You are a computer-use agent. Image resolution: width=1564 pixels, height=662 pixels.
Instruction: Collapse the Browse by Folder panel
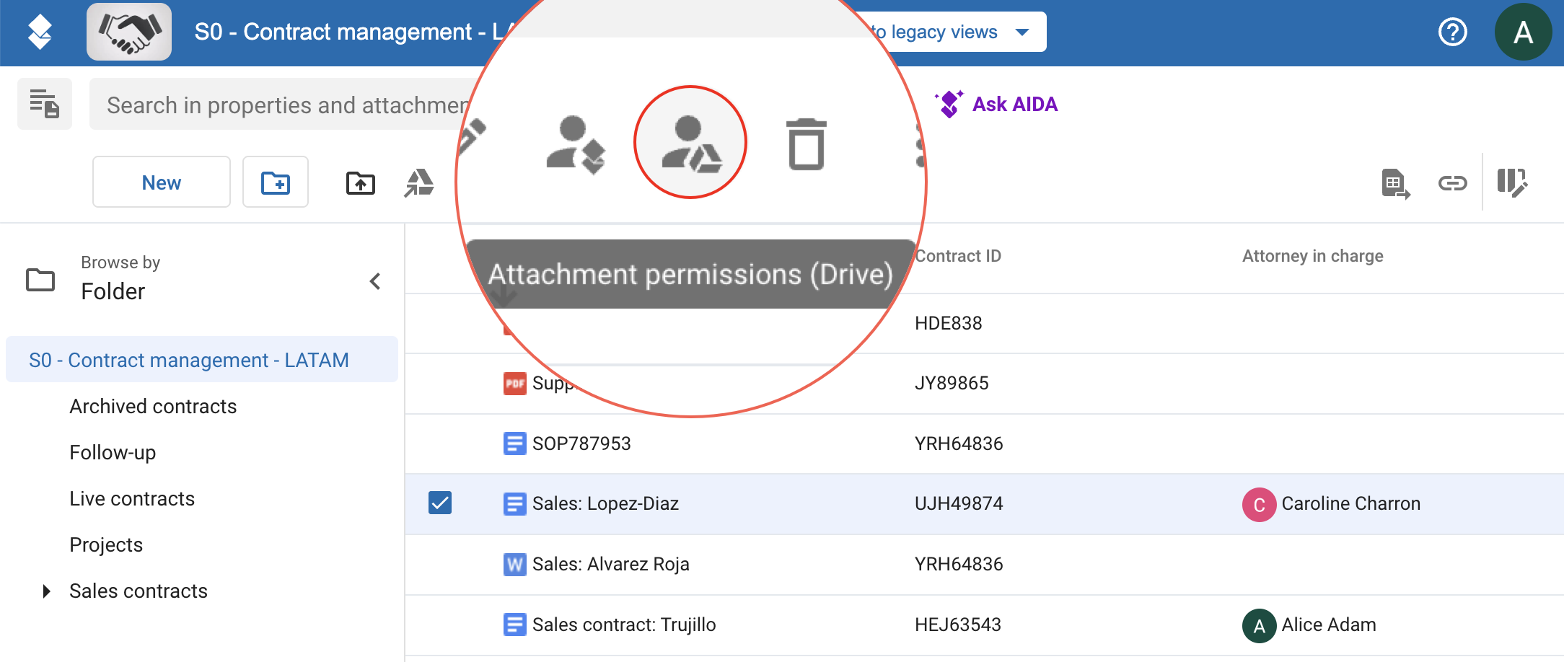(x=375, y=281)
